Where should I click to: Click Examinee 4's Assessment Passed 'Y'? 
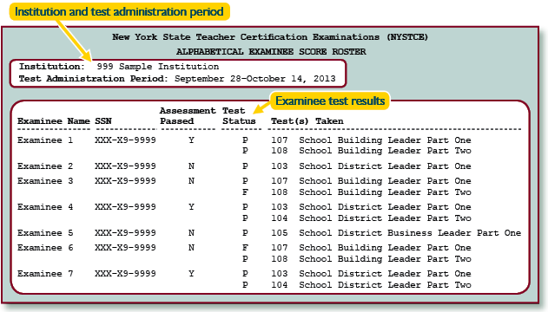tap(191, 207)
